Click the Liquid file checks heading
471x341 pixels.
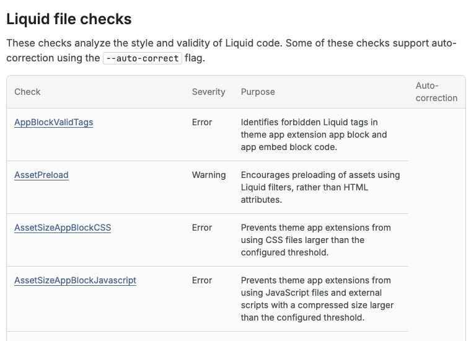69,19
